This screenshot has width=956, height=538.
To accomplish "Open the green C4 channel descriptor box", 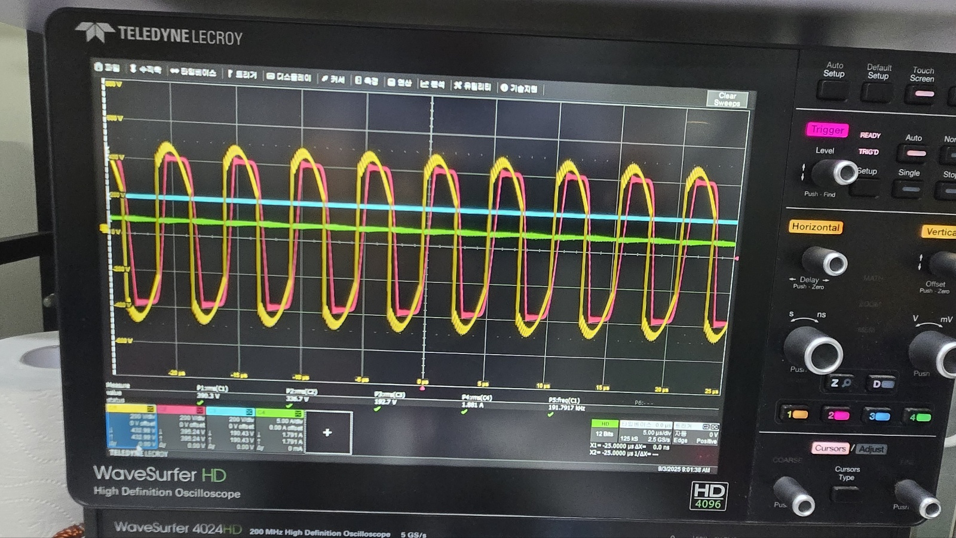I will 280,431.
